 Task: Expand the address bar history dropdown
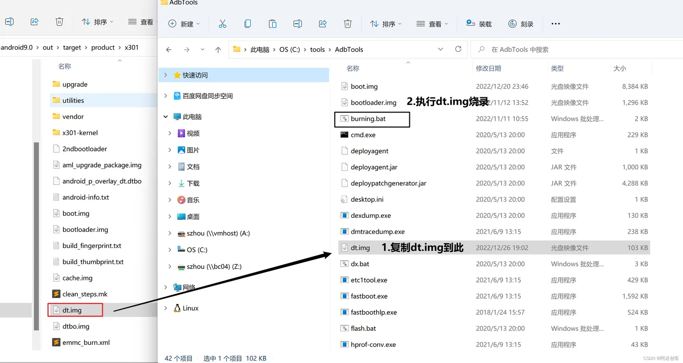[x=441, y=49]
